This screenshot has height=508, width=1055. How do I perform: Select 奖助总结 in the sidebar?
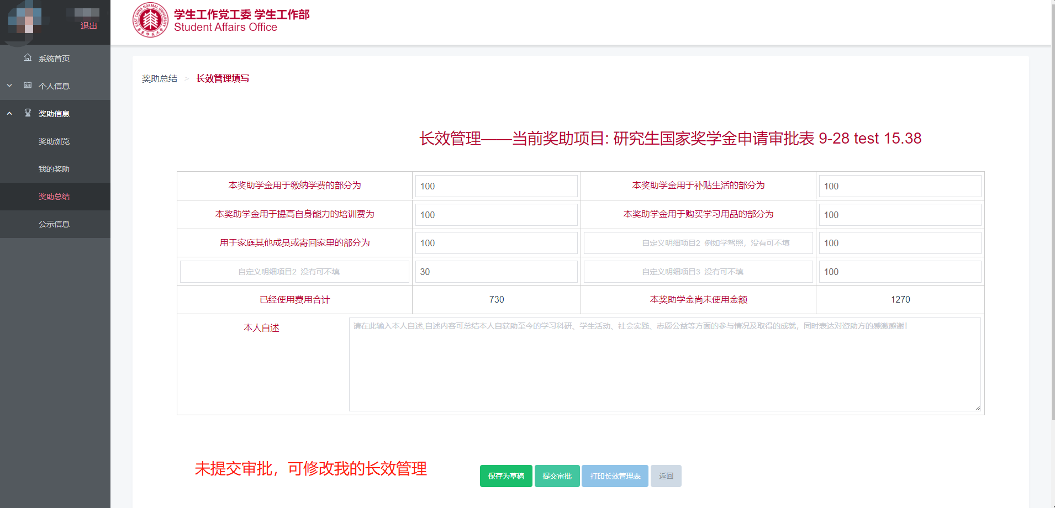[54, 197]
